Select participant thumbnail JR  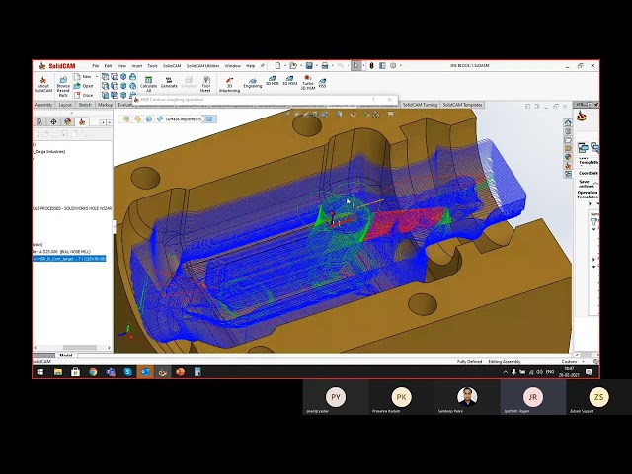pyautogui.click(x=533, y=397)
